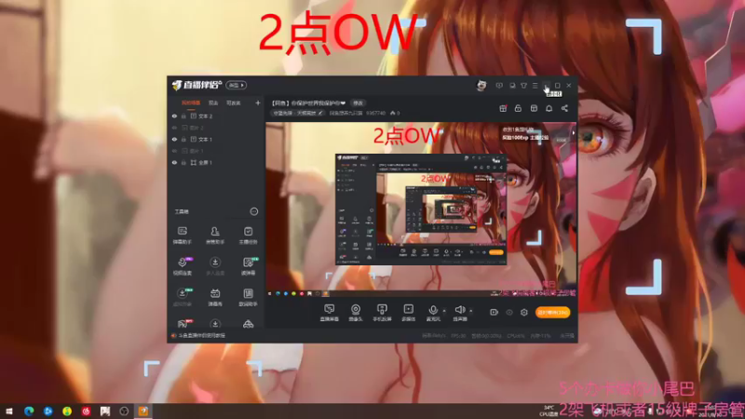
Task: Open the hamburger menu in the title bar
Action: [x=535, y=86]
